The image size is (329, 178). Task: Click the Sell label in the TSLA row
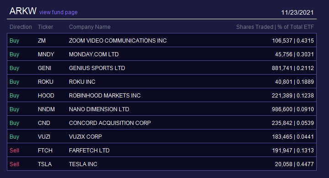[x=15, y=164]
